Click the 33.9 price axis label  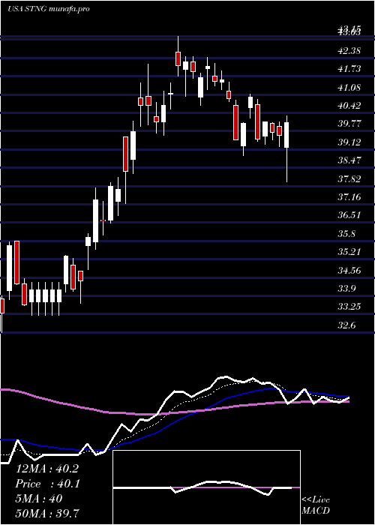346,288
